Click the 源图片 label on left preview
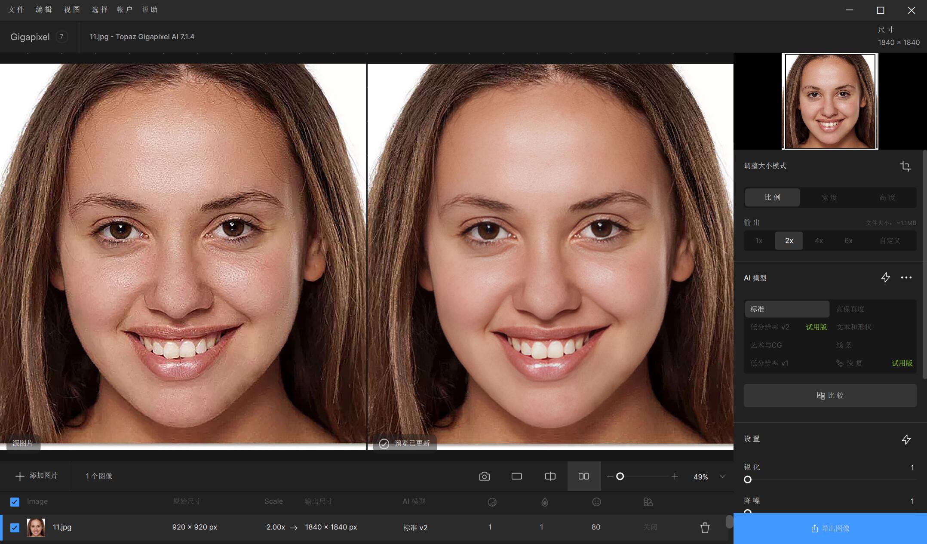 (22, 443)
